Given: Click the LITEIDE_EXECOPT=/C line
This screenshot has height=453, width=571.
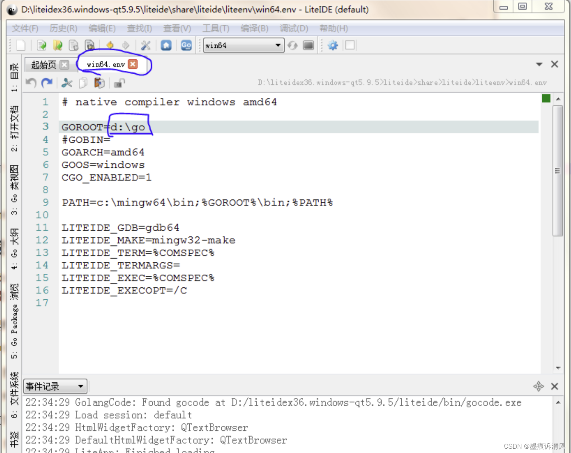Looking at the screenshot, I should (x=124, y=290).
